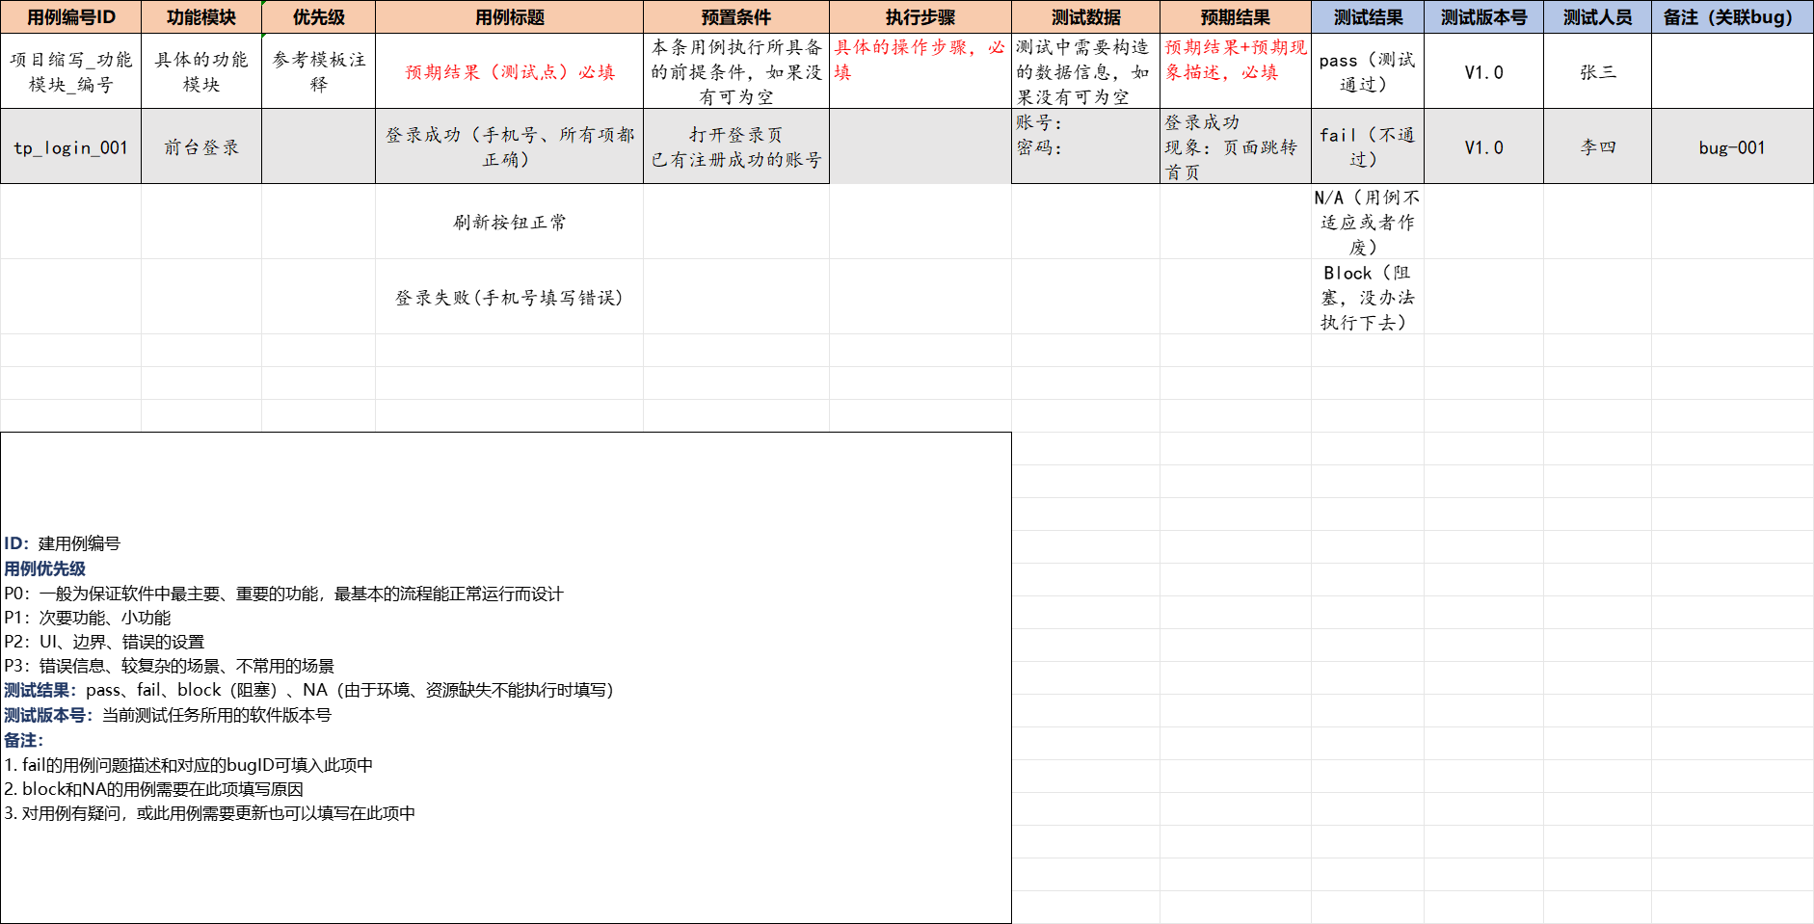Select the 用例编号ID header cell
1814x924 pixels.
(70, 16)
